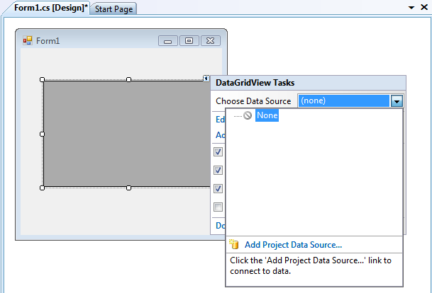
Task: Click the top-left resize handle of the DataGridView
Action: tap(43, 79)
